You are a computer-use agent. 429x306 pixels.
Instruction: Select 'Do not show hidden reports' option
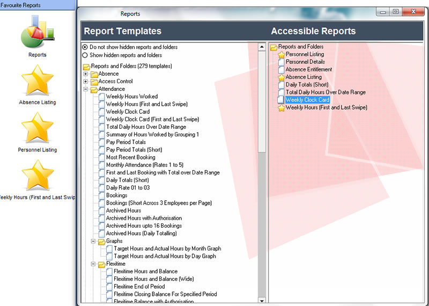click(x=85, y=47)
